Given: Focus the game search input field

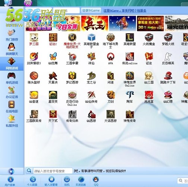Looking at the screenshot, I should point(53,171).
